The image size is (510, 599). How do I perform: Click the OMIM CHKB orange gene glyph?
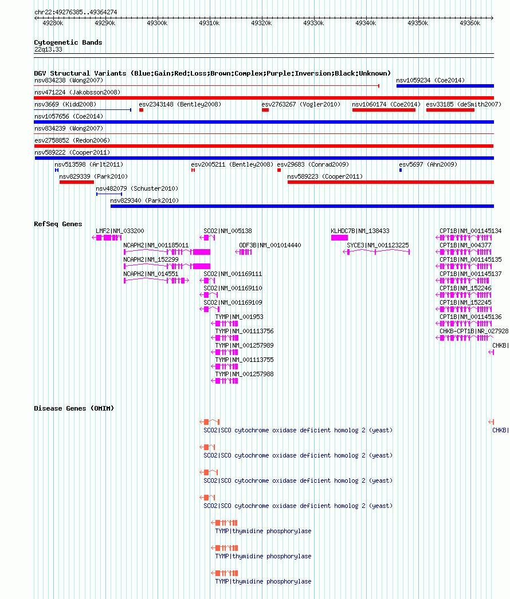coord(491,421)
